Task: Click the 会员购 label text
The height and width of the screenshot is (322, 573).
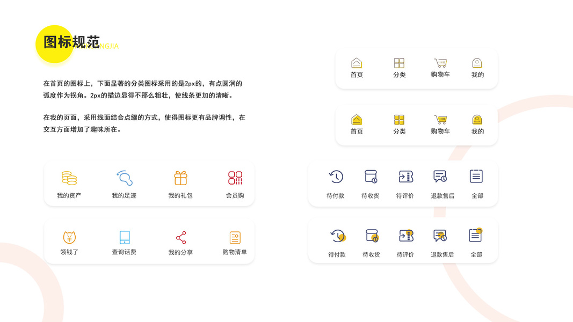Action: click(x=235, y=195)
